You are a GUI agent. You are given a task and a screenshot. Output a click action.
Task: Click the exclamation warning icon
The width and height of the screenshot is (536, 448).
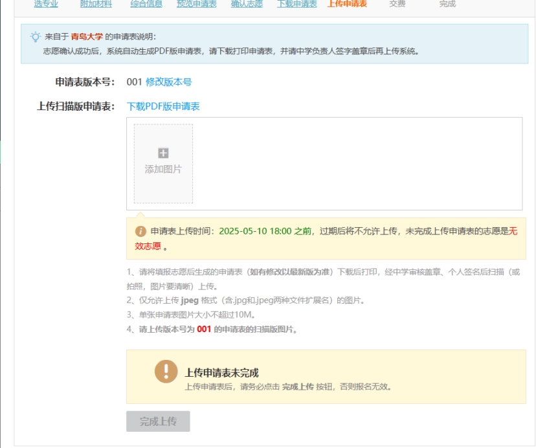pyautogui.click(x=166, y=372)
